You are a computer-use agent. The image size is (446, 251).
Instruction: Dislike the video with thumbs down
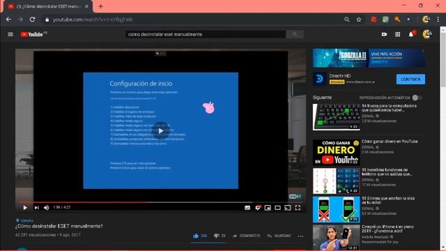coord(220,236)
